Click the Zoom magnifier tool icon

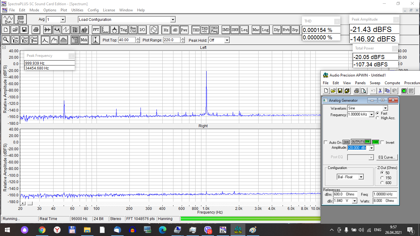click(x=6, y=40)
